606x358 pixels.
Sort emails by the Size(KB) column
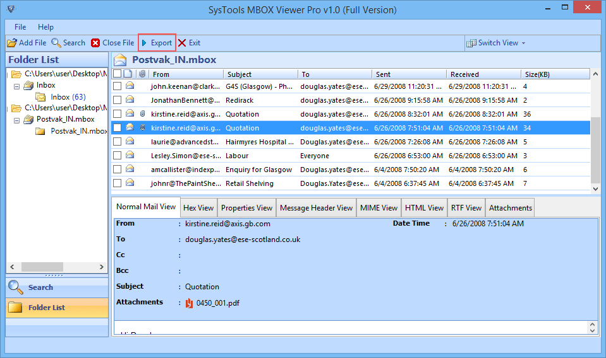[x=555, y=74]
